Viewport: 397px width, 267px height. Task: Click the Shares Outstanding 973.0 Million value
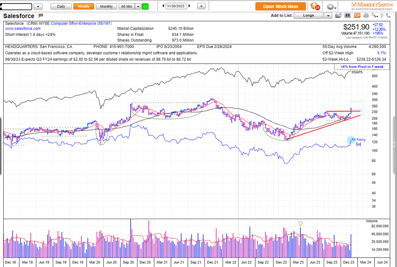(183, 40)
